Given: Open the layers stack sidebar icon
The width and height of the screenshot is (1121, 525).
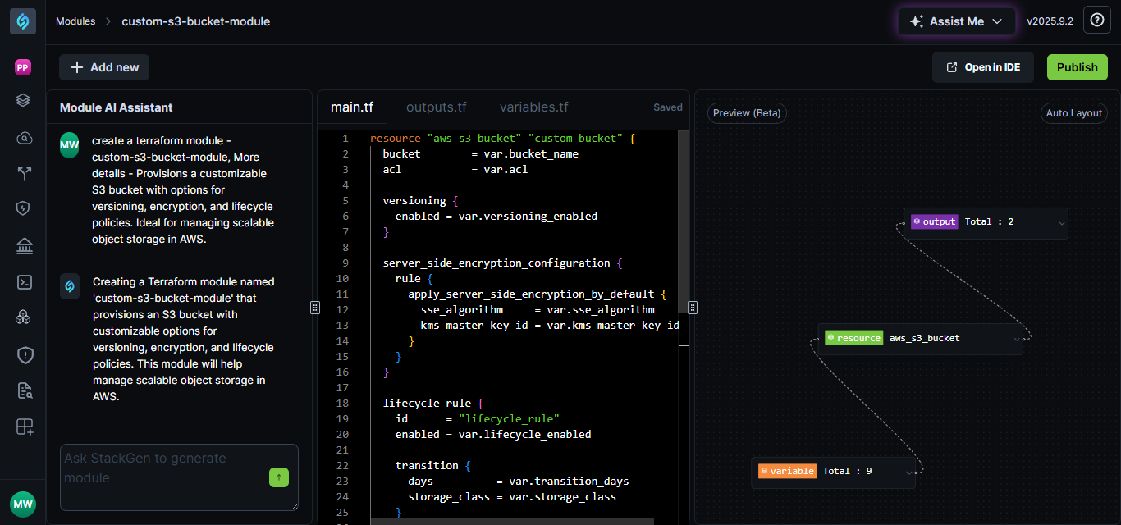Looking at the screenshot, I should click(24, 100).
